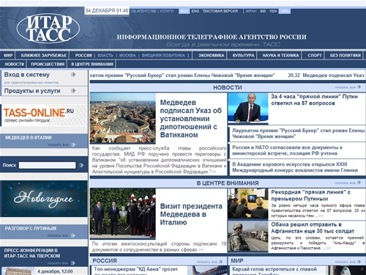Open the Новогоднее banner

click(x=44, y=199)
